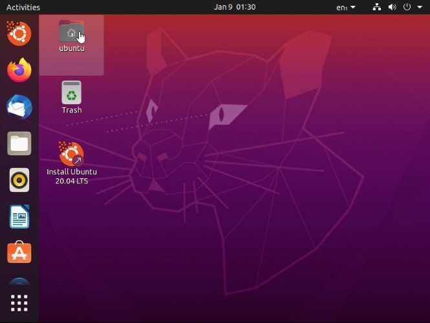Expand the system menu arrow
Screen dimensions: 430x323
tap(420, 7)
